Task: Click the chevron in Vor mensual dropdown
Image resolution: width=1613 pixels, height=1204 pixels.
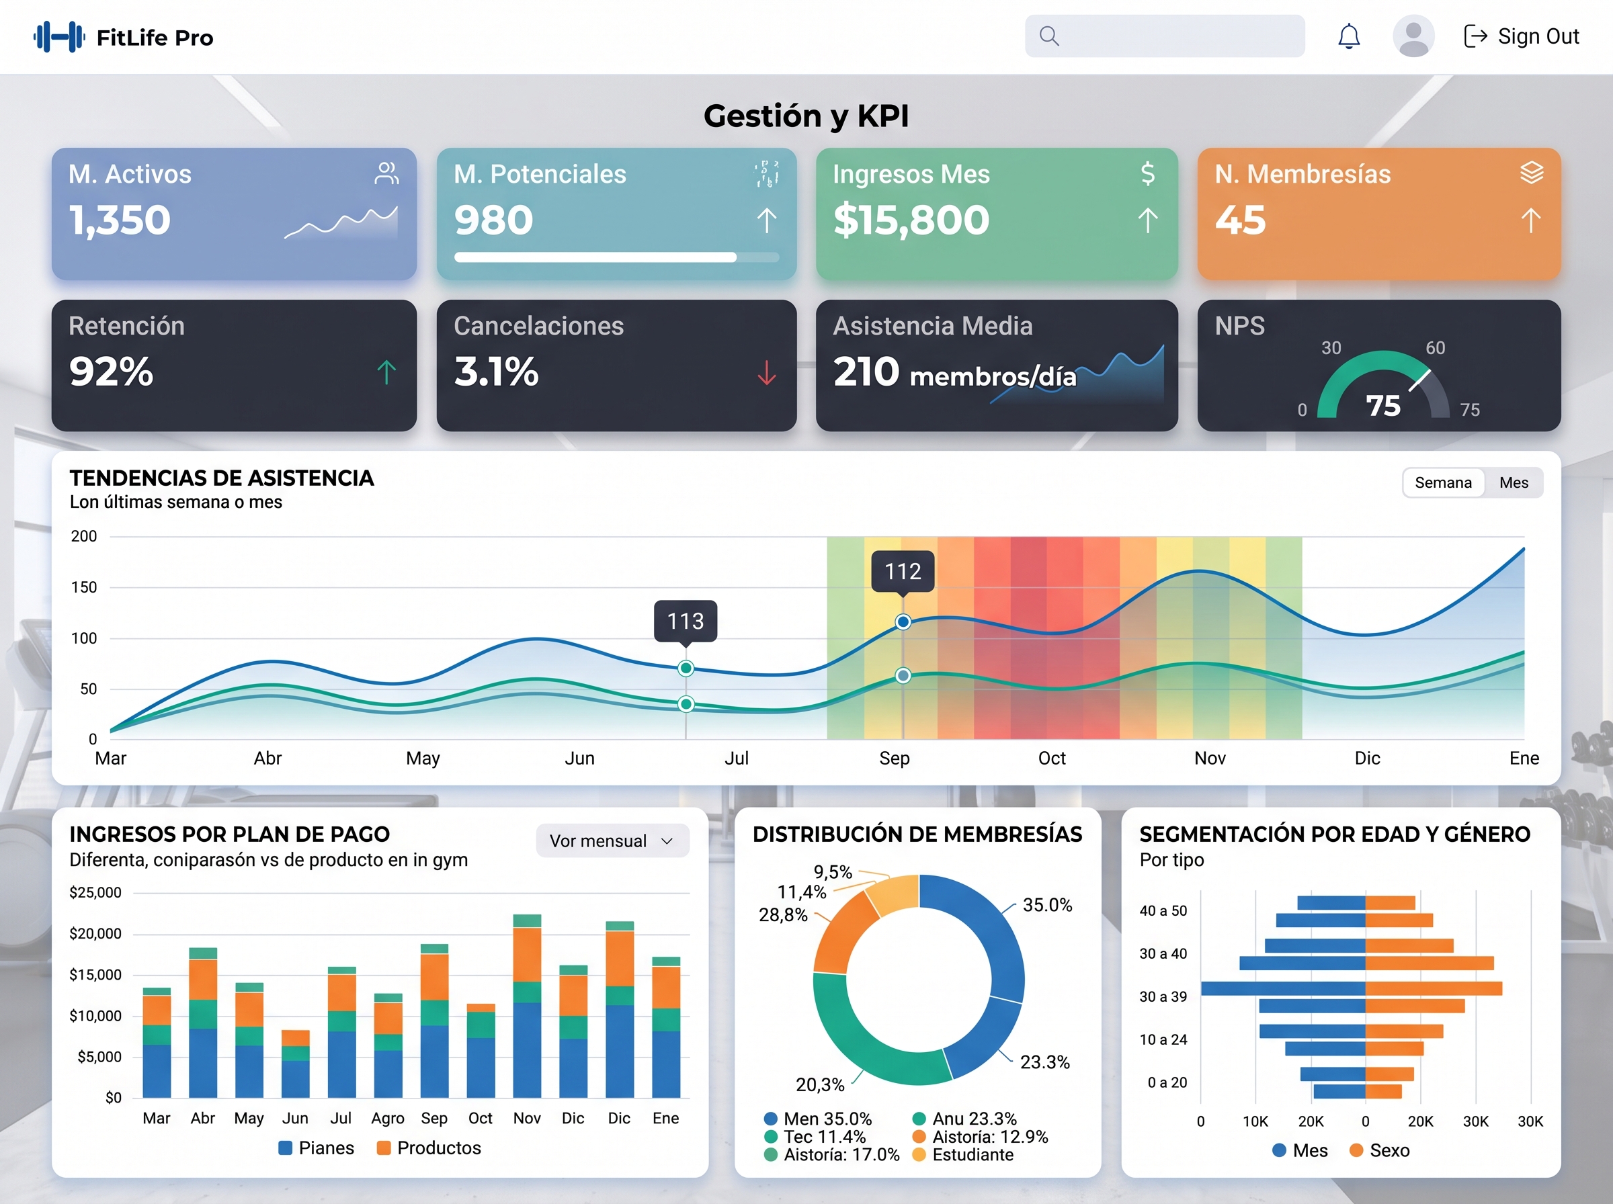Action: [x=666, y=841]
